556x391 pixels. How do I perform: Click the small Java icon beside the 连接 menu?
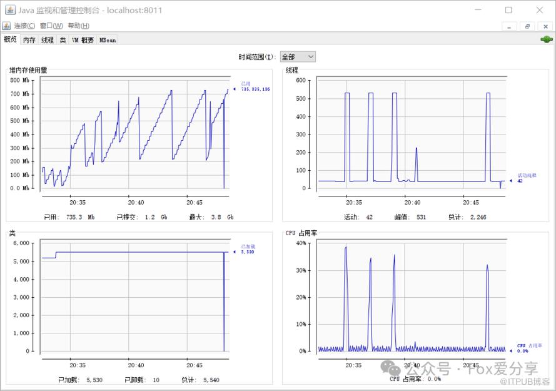pos(6,26)
